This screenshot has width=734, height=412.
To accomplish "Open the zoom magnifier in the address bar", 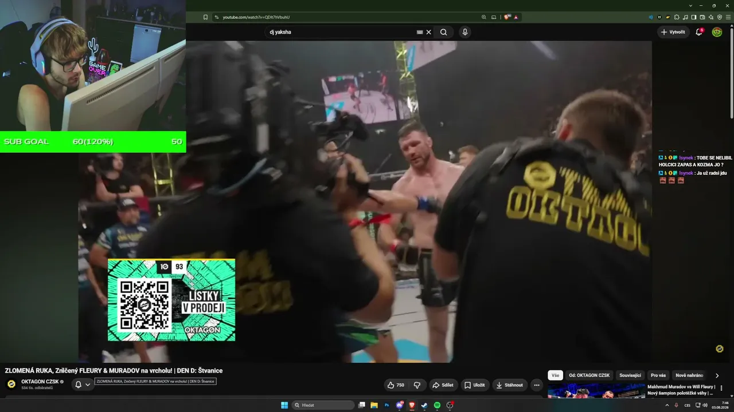I will point(484,17).
